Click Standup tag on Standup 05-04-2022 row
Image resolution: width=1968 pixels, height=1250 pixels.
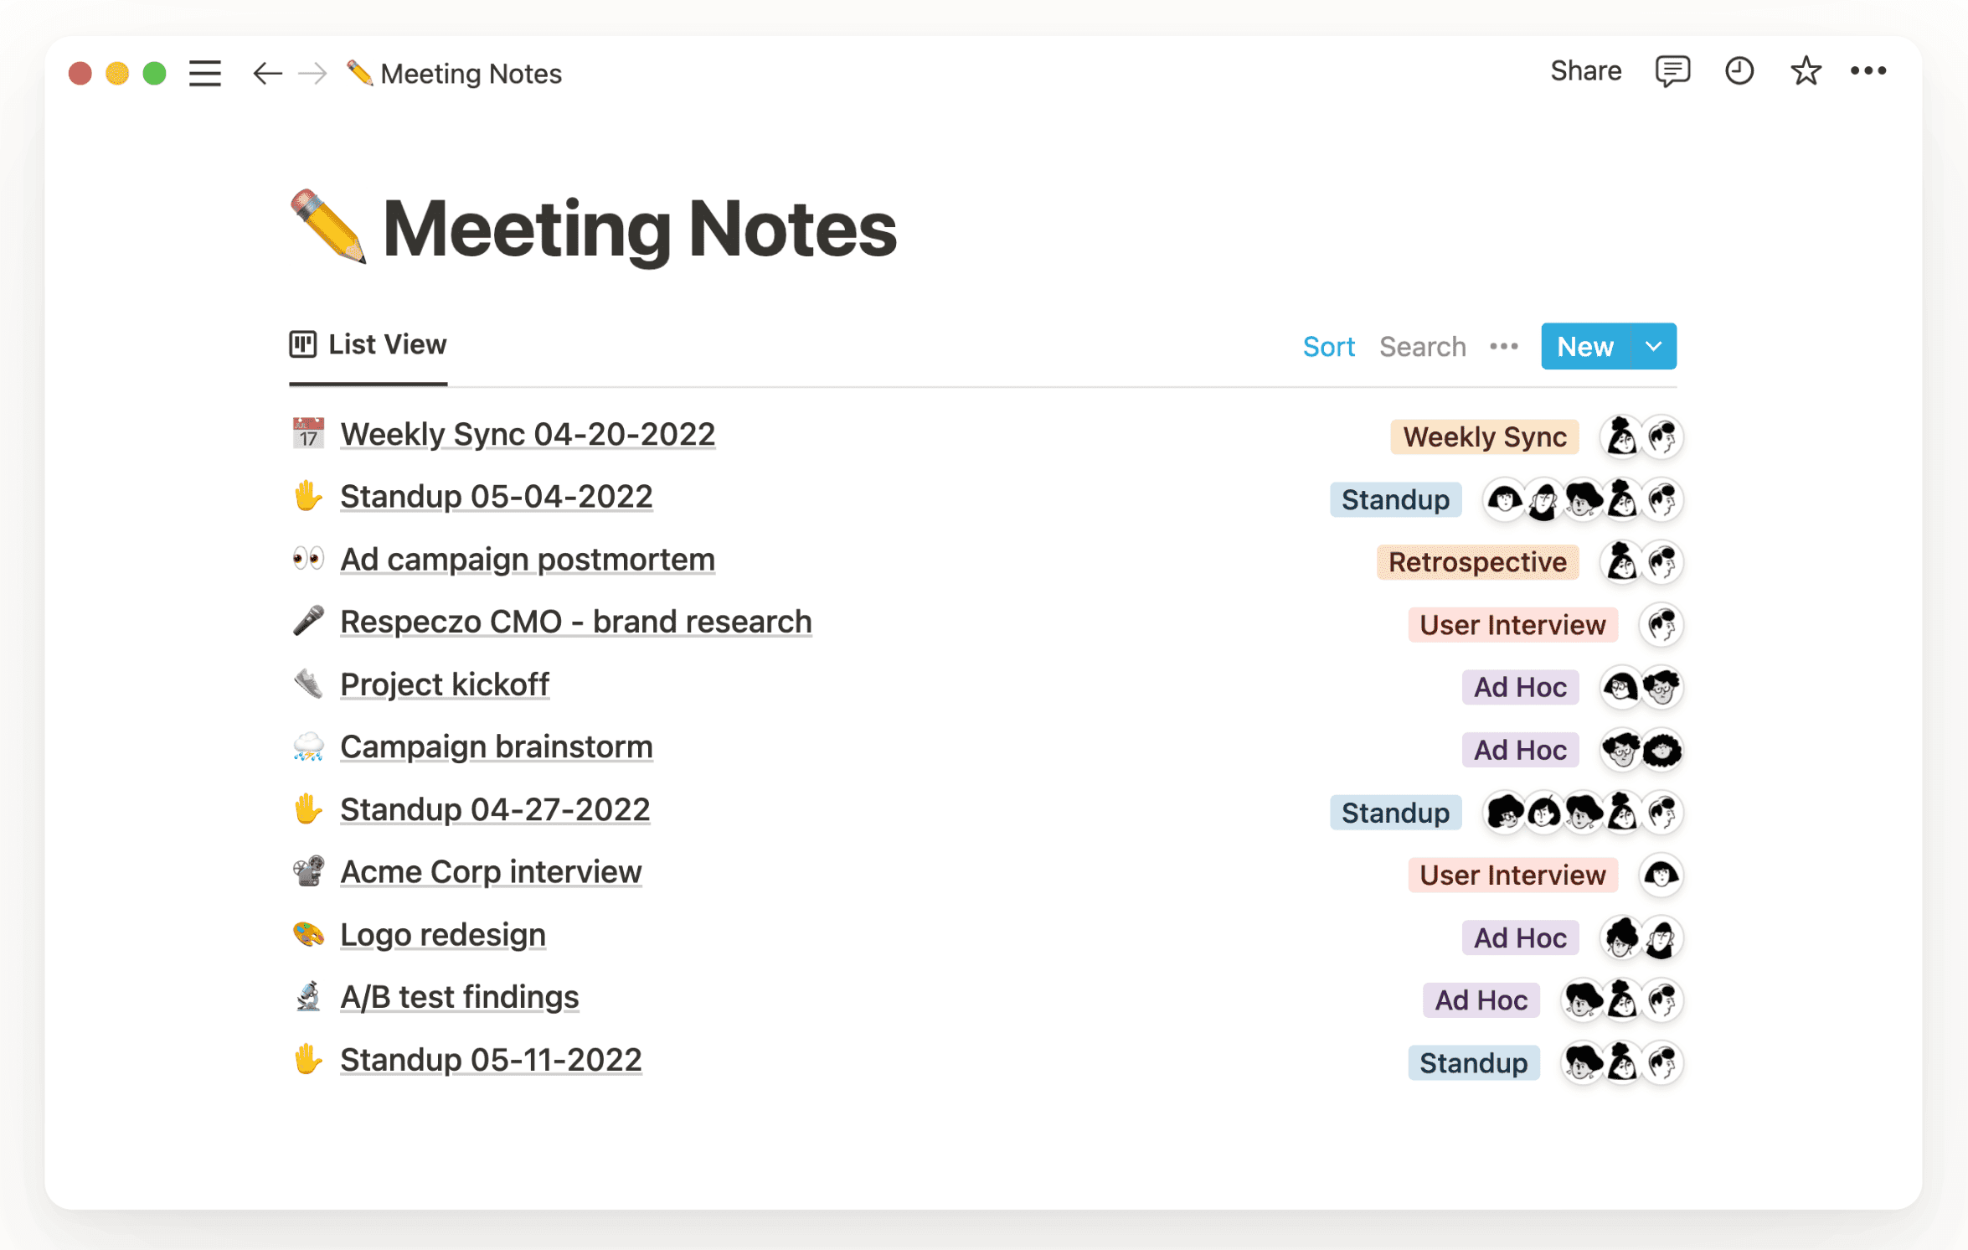click(1395, 499)
